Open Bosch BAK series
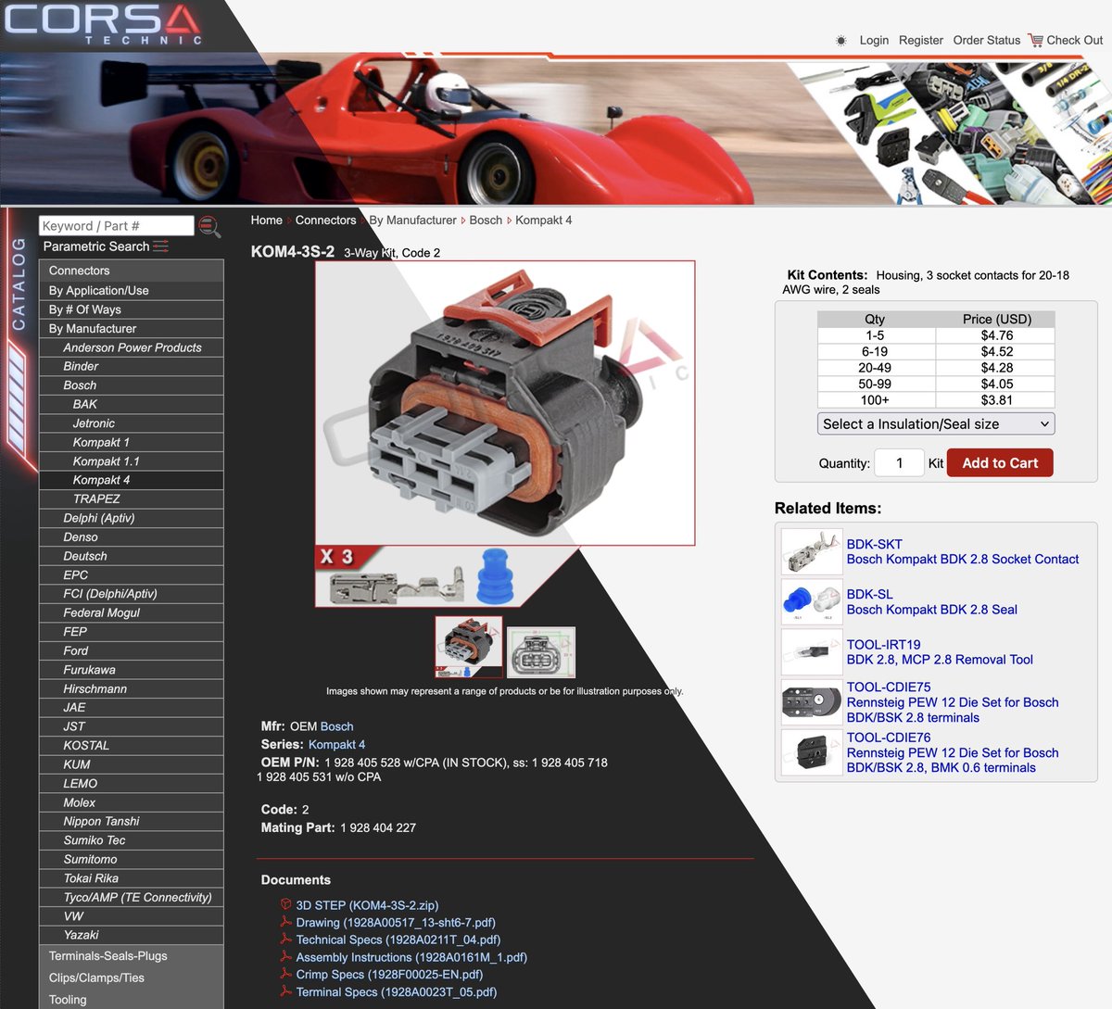 coord(132,404)
